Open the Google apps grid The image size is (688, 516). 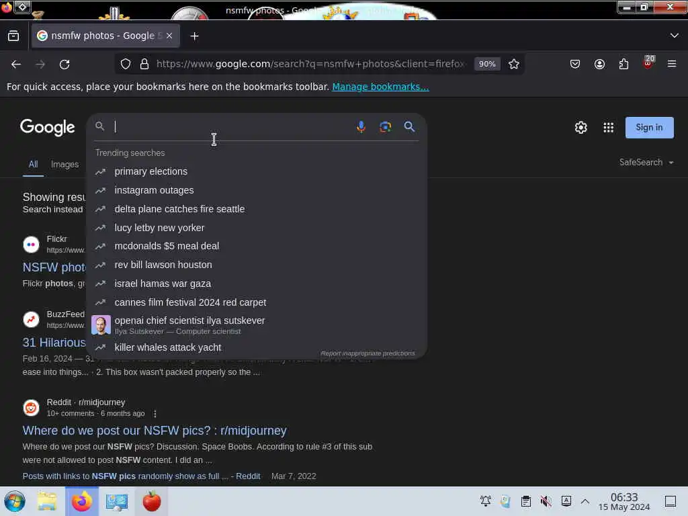click(608, 128)
